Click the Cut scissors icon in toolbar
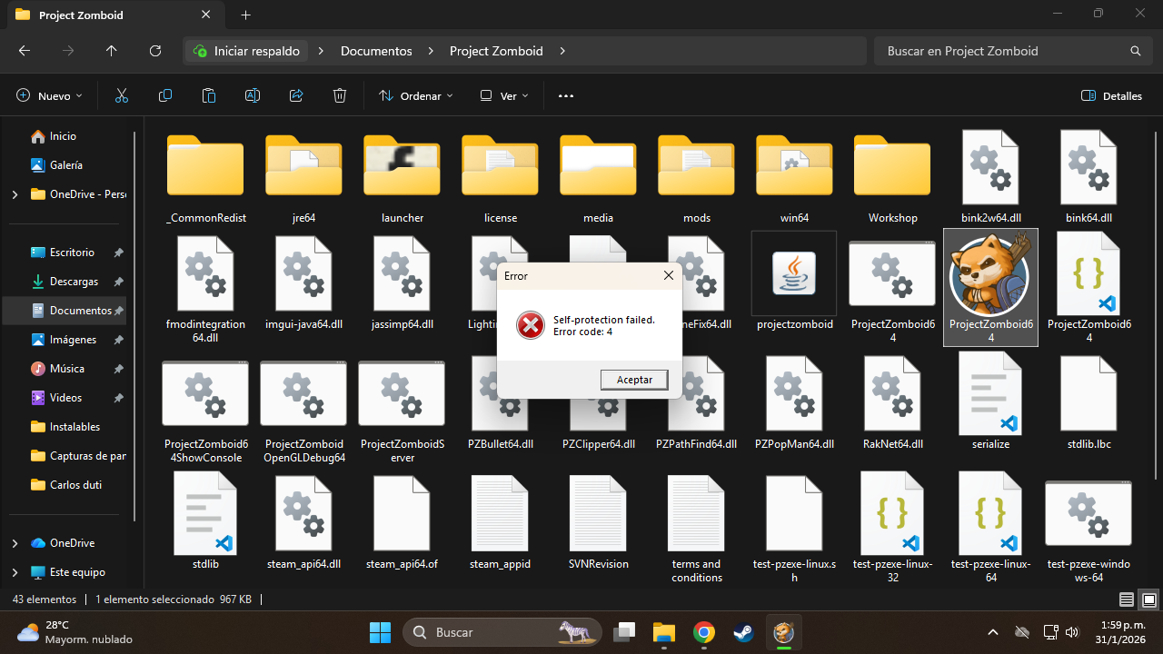 (122, 95)
